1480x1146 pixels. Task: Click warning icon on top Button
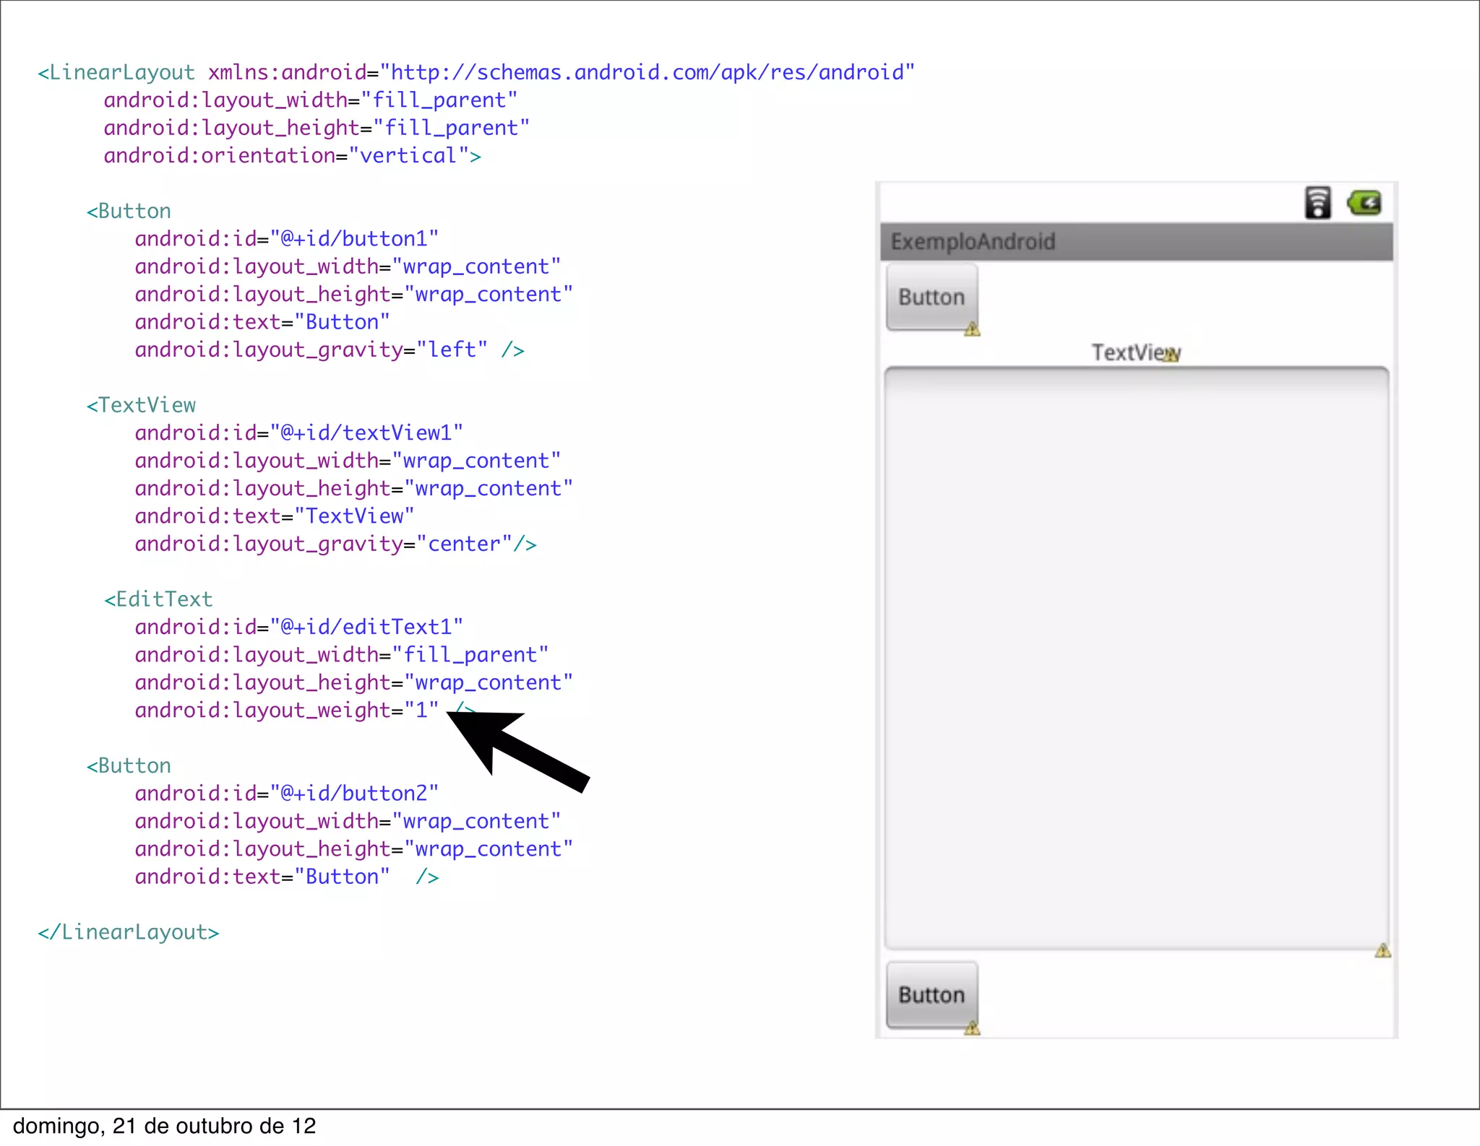coord(972,329)
